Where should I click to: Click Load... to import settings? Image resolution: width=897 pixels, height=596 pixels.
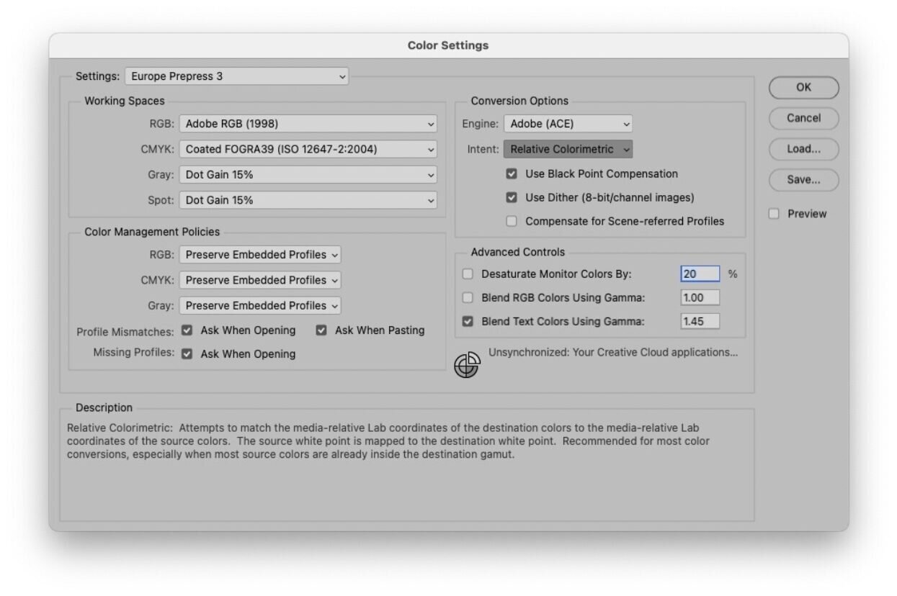[803, 149]
